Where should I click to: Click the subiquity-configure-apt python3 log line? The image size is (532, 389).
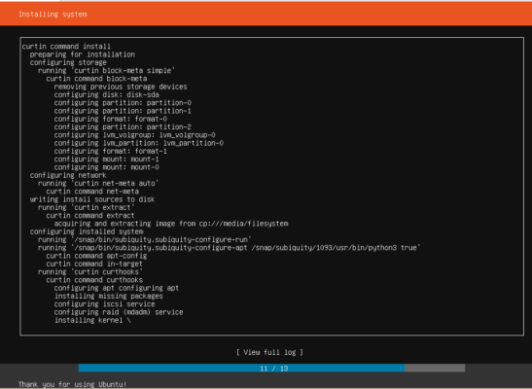pyautogui.click(x=230, y=248)
